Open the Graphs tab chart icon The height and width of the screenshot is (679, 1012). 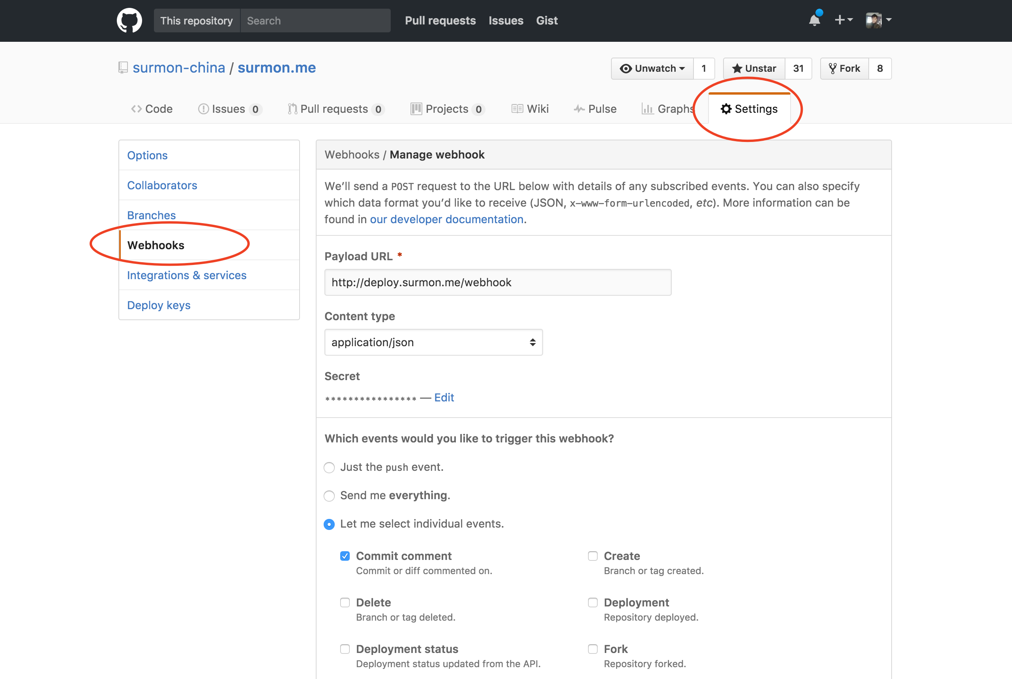pyautogui.click(x=648, y=109)
